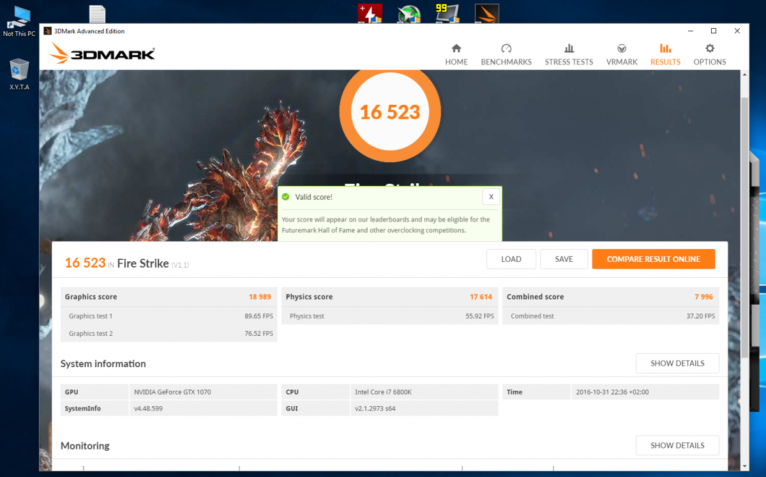The height and width of the screenshot is (477, 766).
Task: Click Physics score value 17 614
Action: click(x=481, y=297)
